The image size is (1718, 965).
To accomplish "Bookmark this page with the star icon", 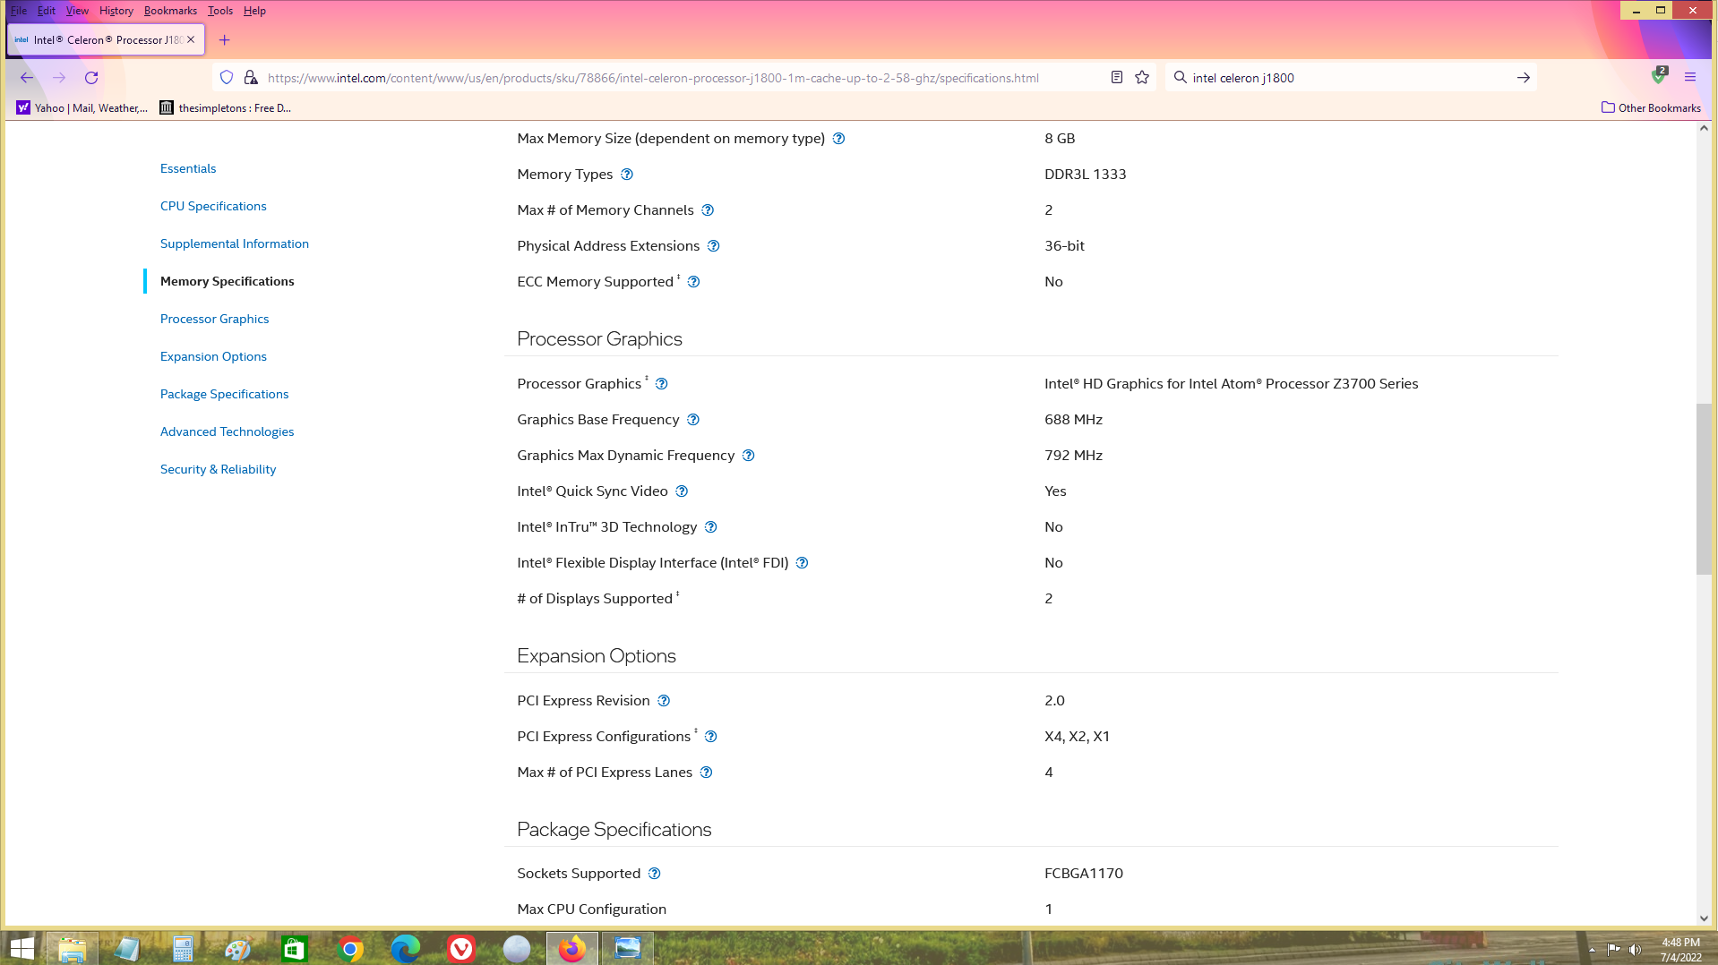I will pos(1142,78).
